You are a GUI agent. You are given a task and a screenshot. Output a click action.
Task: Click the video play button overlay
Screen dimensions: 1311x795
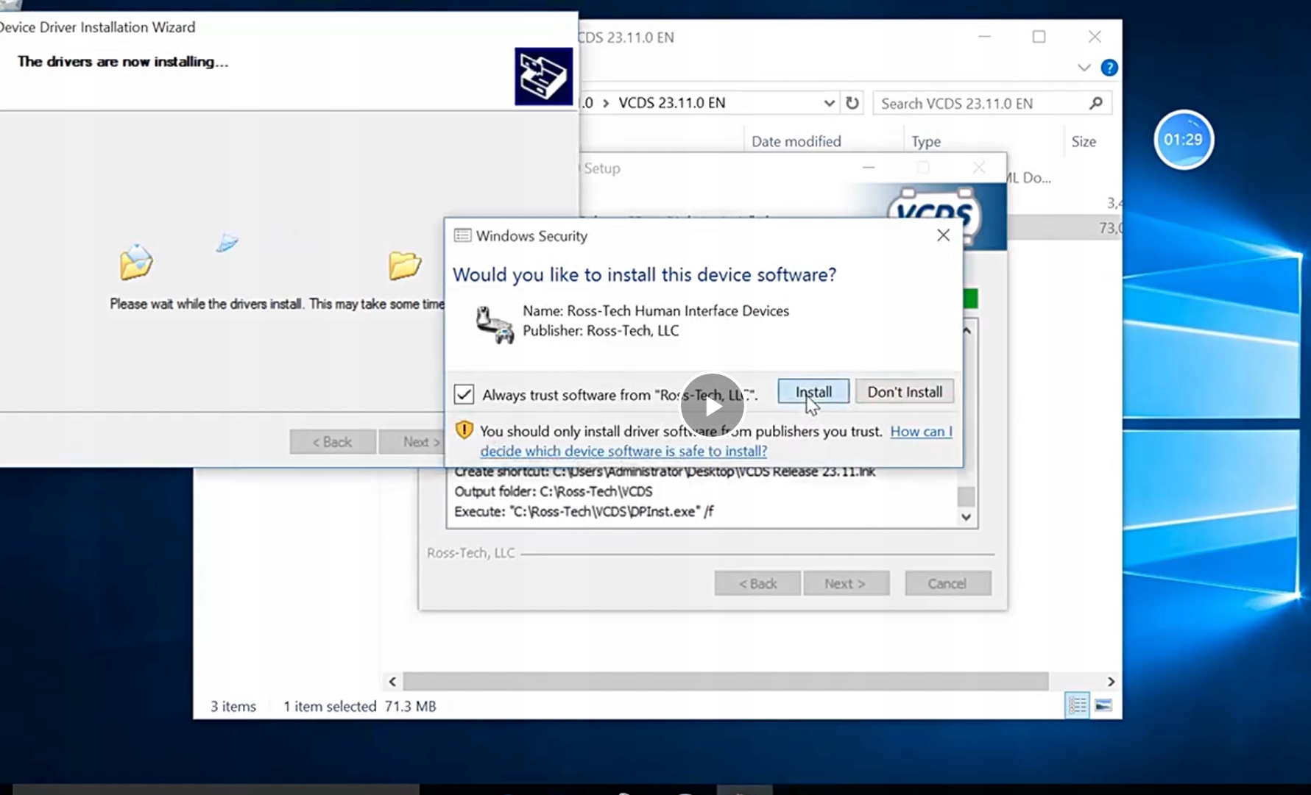click(713, 406)
